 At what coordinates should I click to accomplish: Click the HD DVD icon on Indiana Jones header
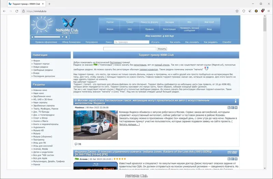pyautogui.click(x=232, y=152)
